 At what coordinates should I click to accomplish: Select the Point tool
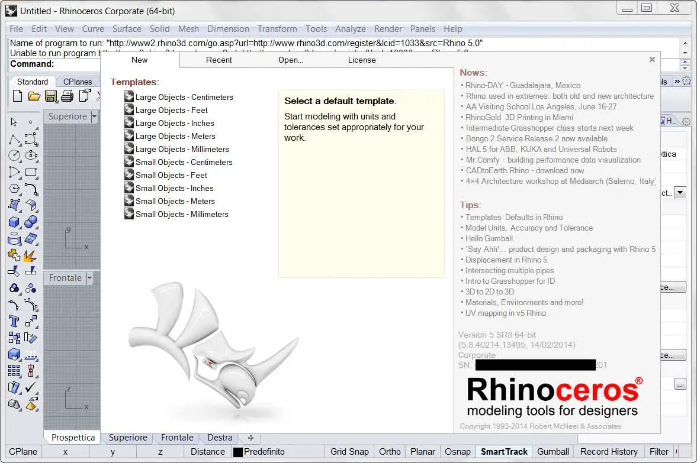30,122
